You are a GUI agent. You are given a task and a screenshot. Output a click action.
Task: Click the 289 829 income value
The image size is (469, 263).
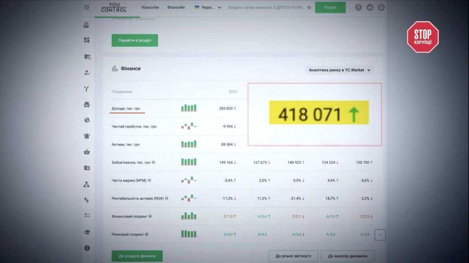[x=226, y=109]
